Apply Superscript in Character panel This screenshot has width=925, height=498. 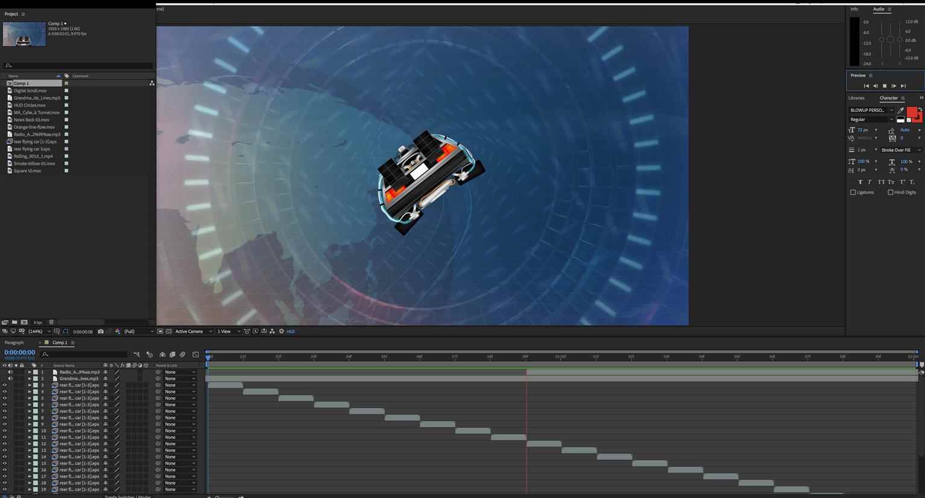click(903, 181)
